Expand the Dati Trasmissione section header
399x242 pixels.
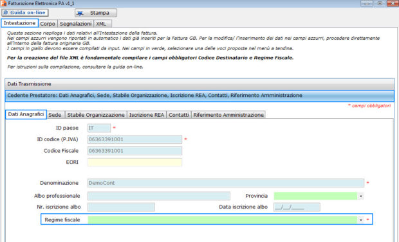[199, 84]
